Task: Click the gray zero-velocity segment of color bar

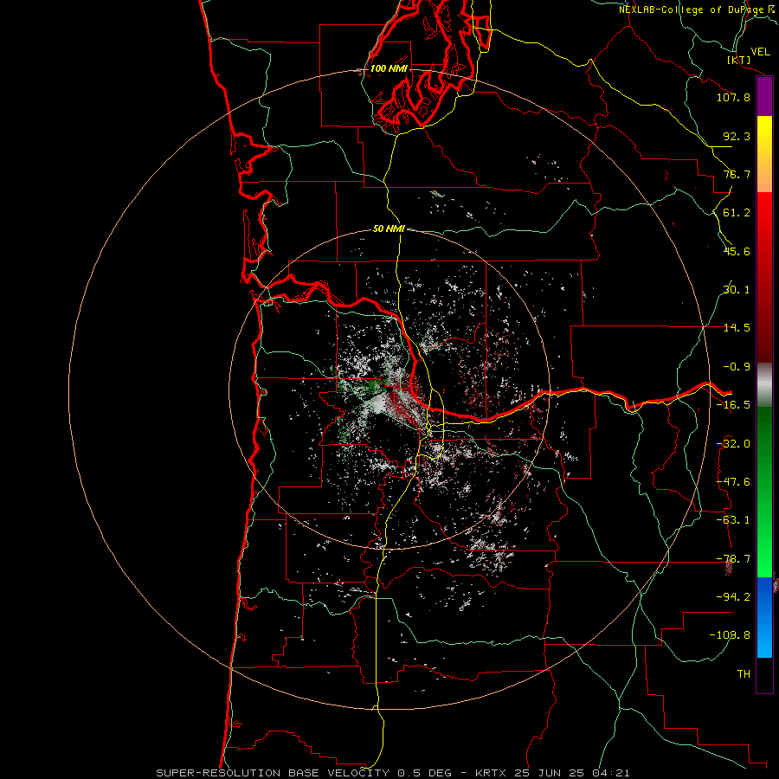Action: [764, 385]
